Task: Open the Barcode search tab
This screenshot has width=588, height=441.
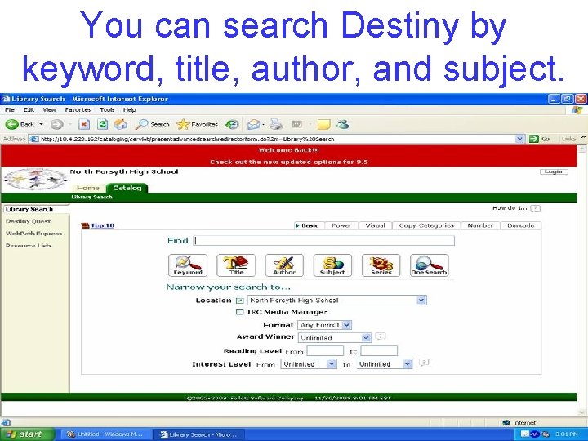Action: coord(521,225)
